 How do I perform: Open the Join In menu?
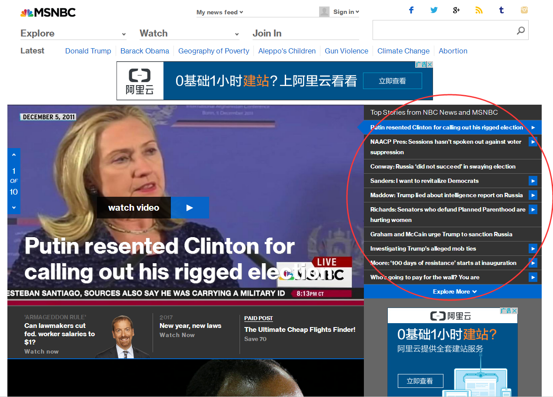point(267,33)
